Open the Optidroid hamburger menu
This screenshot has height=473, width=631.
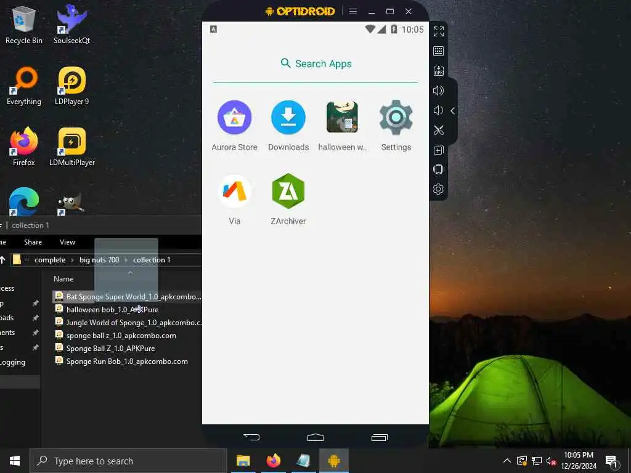353,11
